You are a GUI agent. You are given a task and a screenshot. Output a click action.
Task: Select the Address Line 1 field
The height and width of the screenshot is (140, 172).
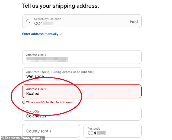[x=82, y=57]
